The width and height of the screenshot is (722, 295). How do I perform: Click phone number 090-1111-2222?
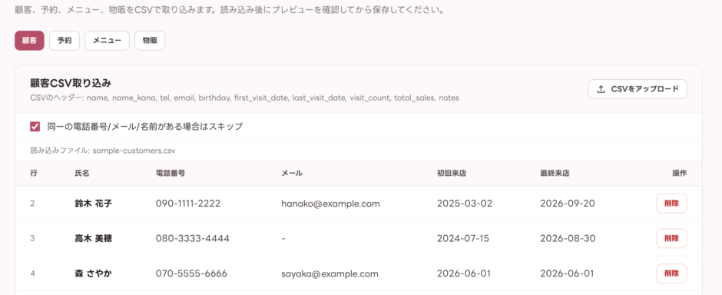point(188,204)
